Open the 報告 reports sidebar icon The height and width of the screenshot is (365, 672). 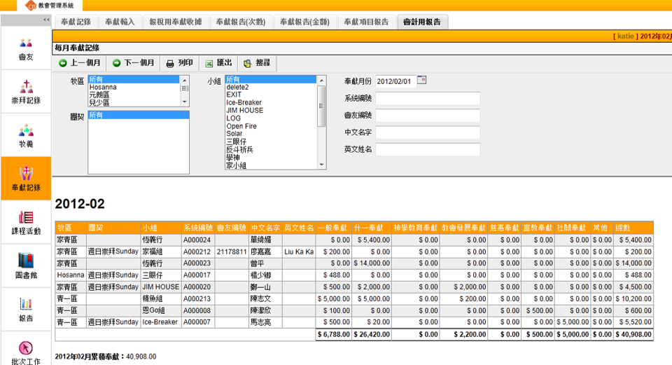(x=26, y=309)
